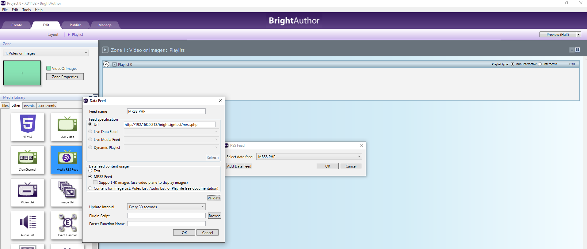Click the green VideoOrImages color swatch
The width and height of the screenshot is (587, 249).
(48, 68)
